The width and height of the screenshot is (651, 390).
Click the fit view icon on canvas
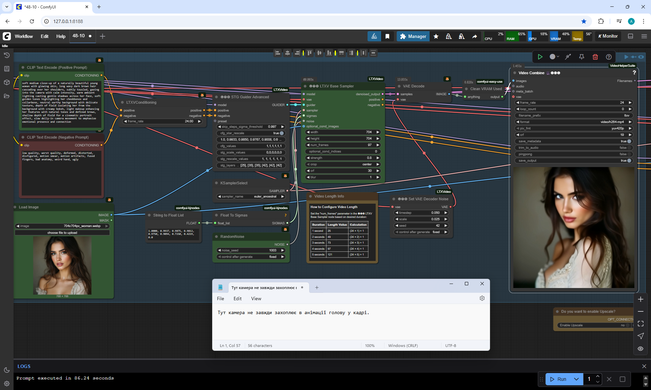640,324
